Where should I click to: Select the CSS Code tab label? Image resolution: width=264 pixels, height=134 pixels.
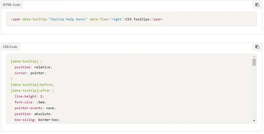coord(10,47)
